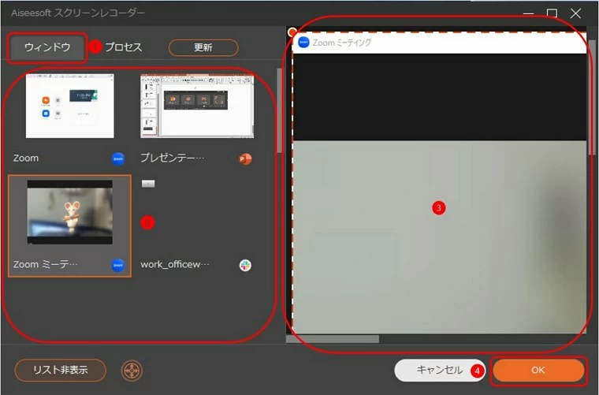Viewport: 599px width, 395px height.
Task: Click the Zoom logo in preview title bar
Action: point(303,42)
